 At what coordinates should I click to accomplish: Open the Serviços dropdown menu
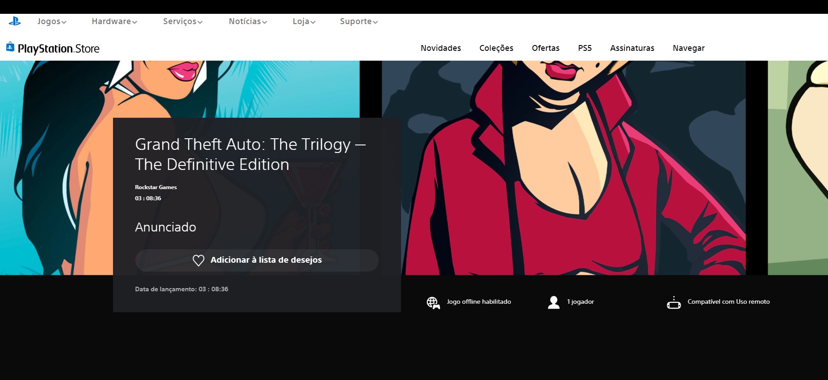pyautogui.click(x=183, y=21)
